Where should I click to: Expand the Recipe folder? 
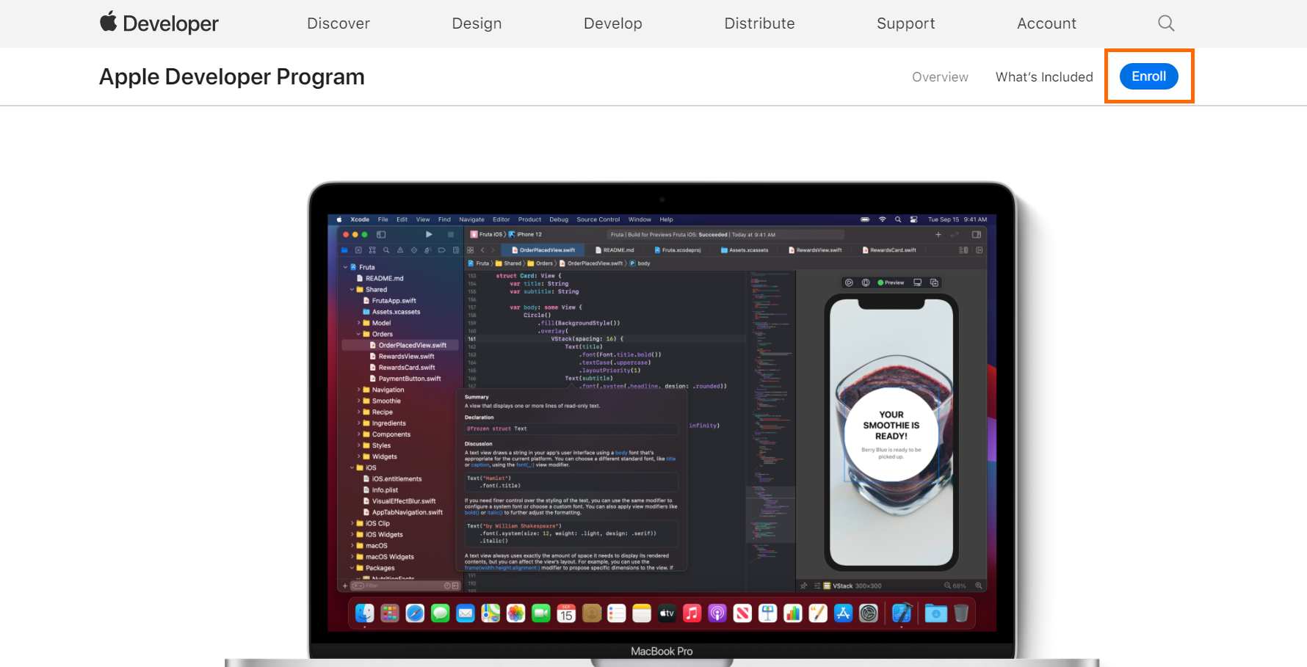[x=359, y=412]
